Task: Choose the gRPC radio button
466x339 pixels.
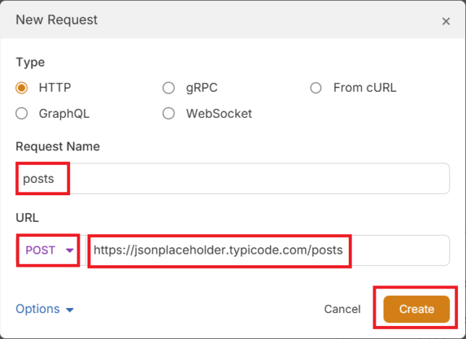Action: (x=169, y=88)
